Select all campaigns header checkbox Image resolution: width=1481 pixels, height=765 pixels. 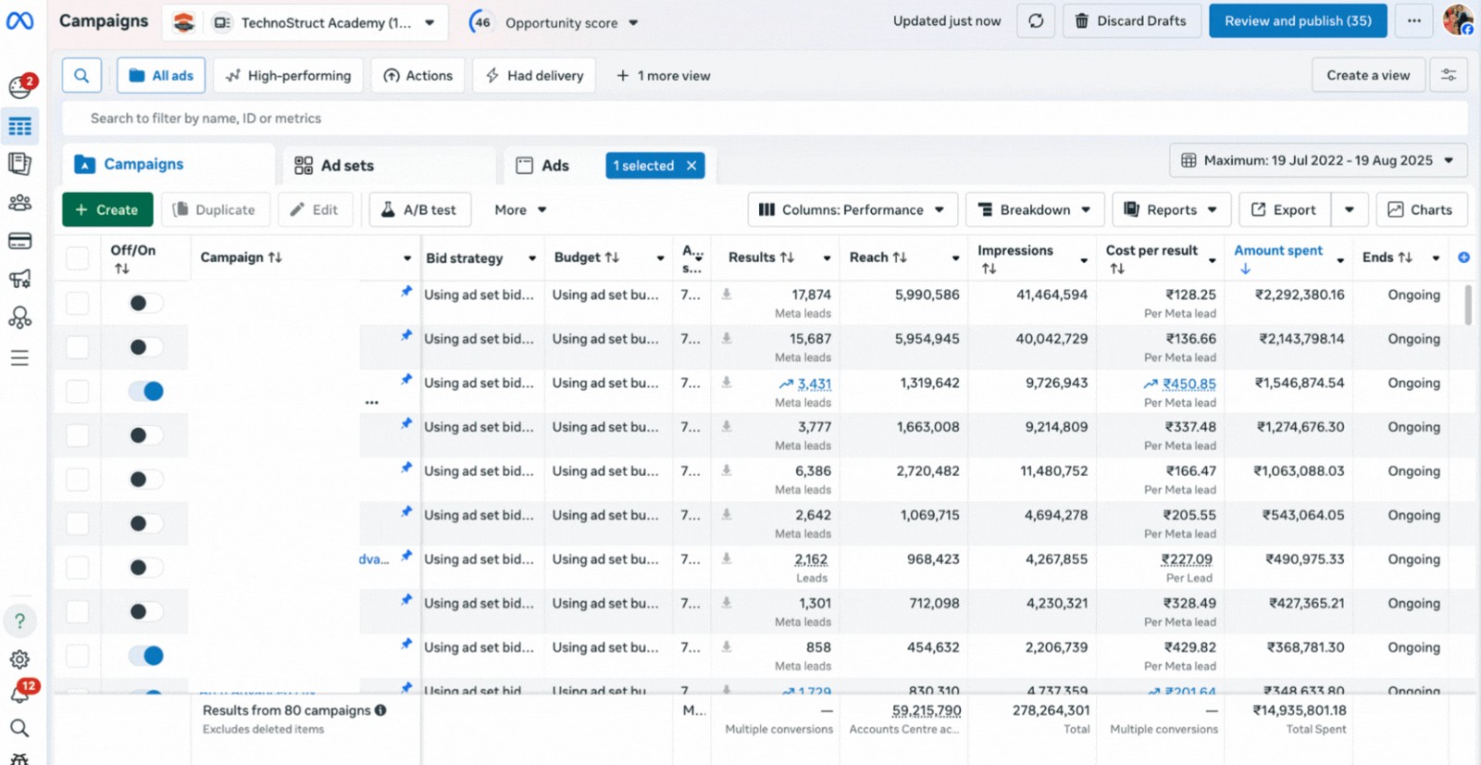coord(78,258)
